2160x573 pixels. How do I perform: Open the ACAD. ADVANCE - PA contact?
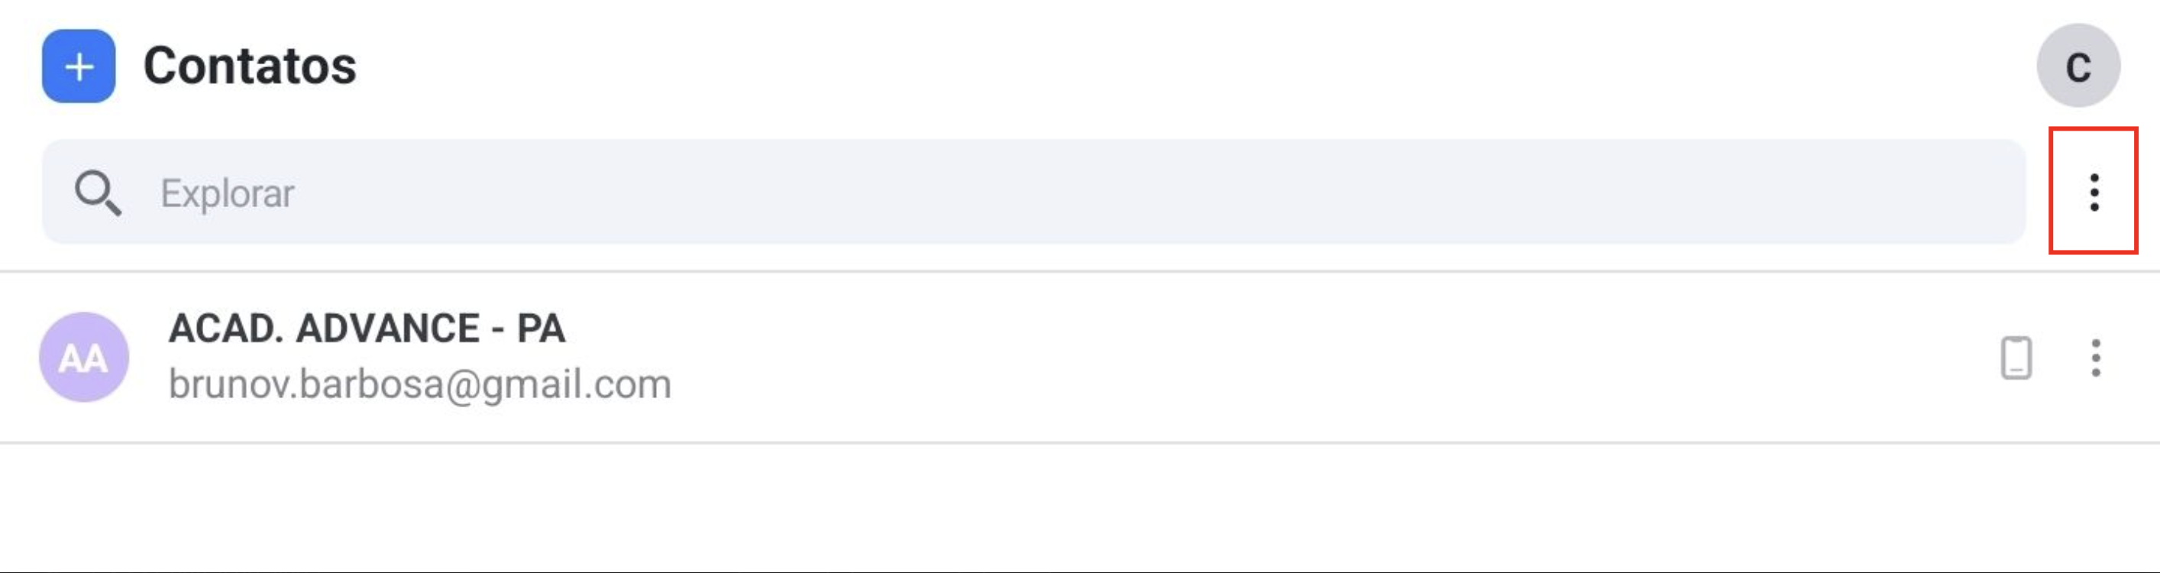[367, 328]
